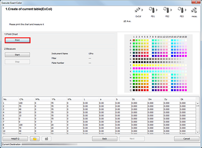
Task: Click the ExCol step icon
Action: (138, 10)
